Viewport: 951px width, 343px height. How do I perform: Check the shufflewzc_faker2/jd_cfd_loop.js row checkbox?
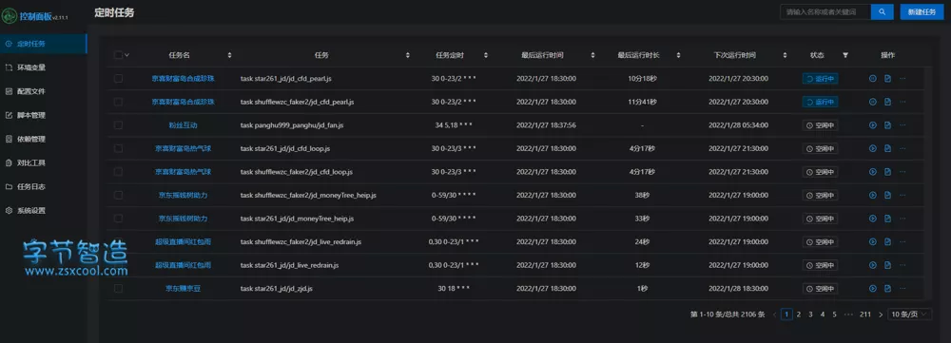[x=118, y=172]
